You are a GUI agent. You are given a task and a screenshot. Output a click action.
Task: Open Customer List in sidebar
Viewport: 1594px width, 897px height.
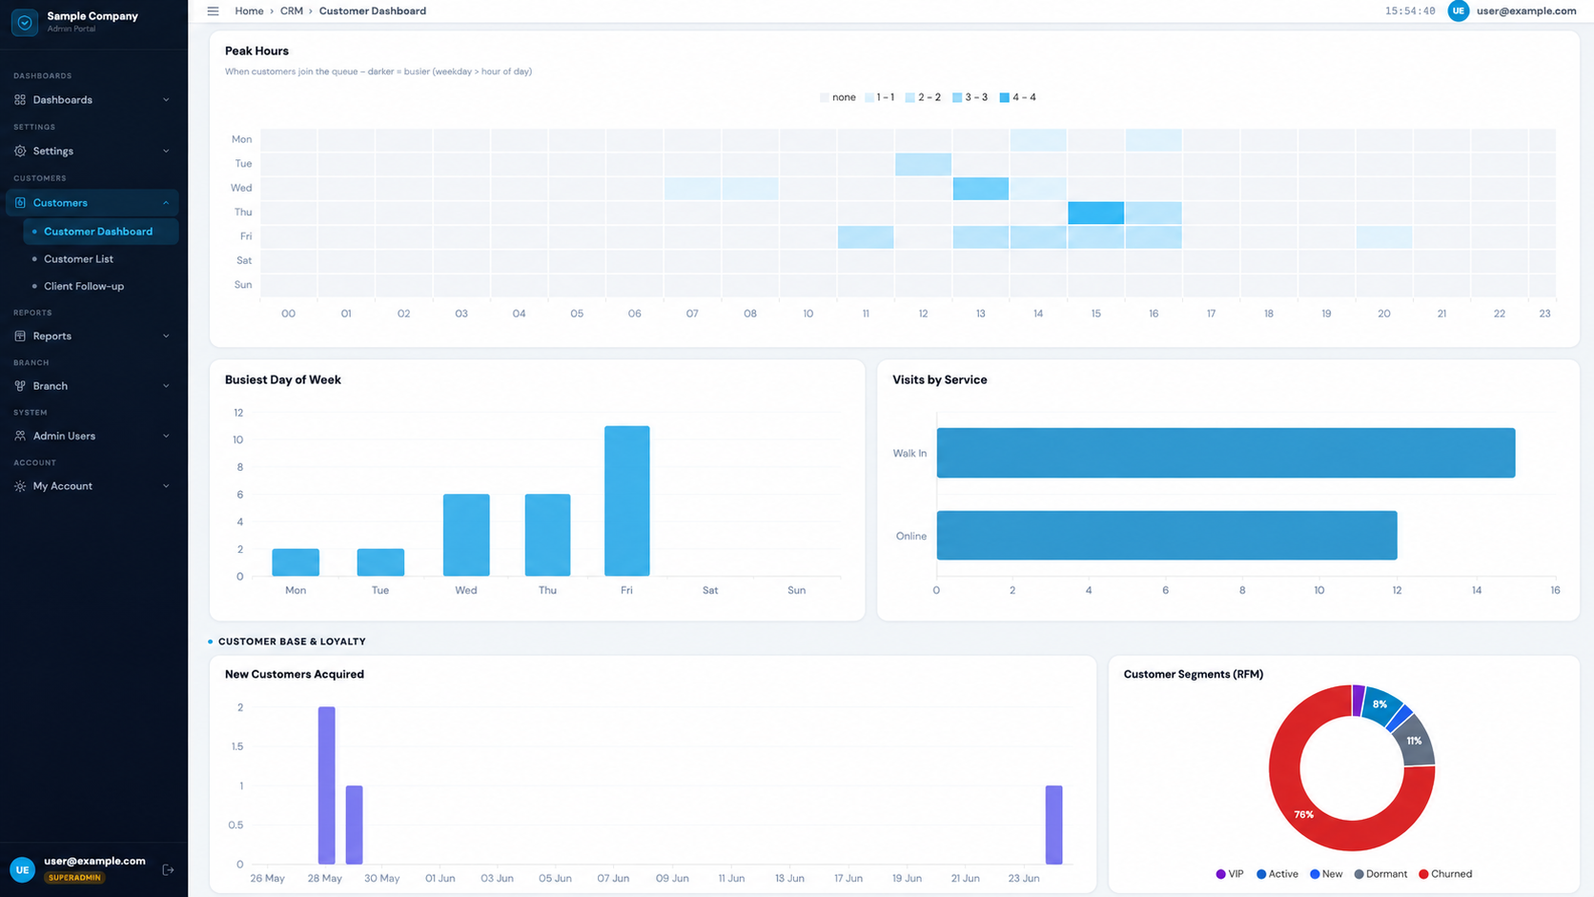pos(101,259)
